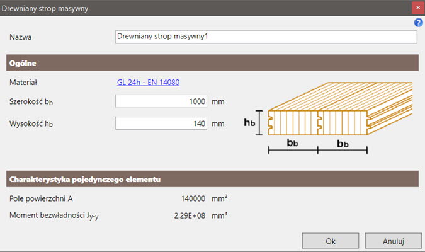Click the blue help question mark icon

[x=418, y=22]
